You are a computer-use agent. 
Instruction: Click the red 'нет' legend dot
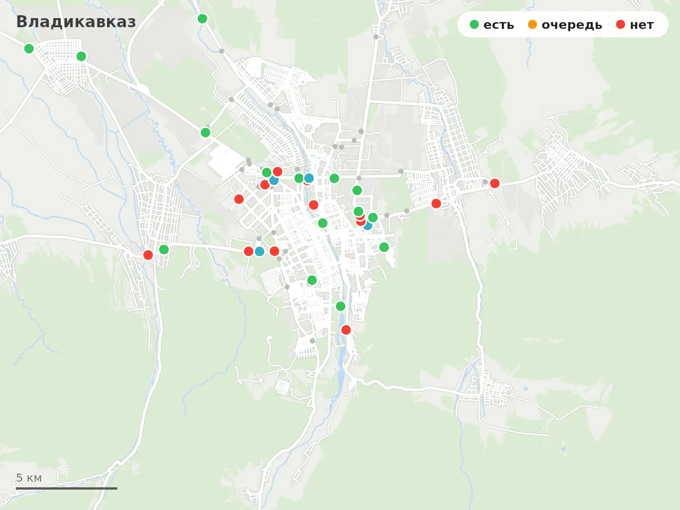click(620, 24)
